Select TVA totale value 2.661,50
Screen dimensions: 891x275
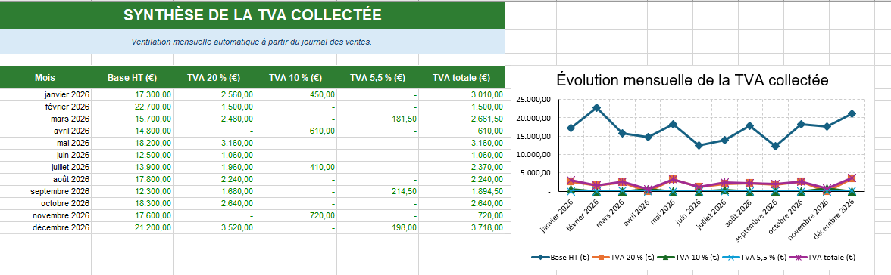pos(461,119)
